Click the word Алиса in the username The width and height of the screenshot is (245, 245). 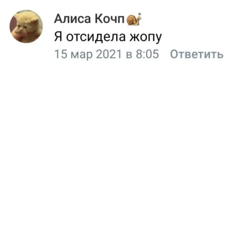coord(72,19)
